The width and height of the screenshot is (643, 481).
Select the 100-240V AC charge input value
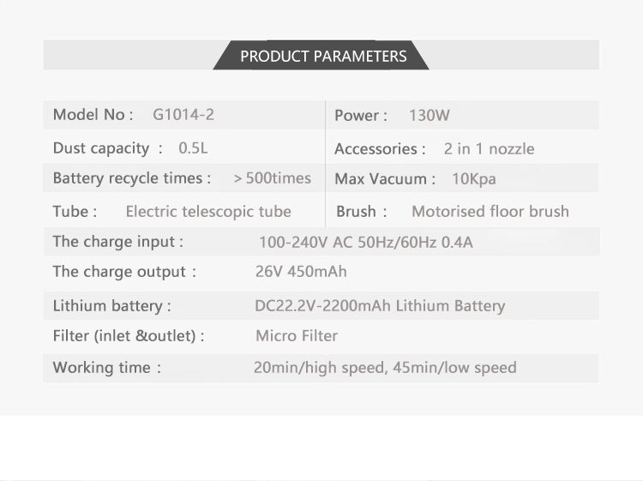pyautogui.click(x=365, y=243)
